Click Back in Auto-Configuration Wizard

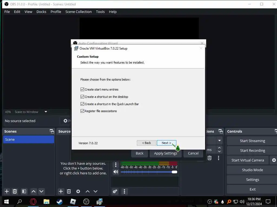139,153
